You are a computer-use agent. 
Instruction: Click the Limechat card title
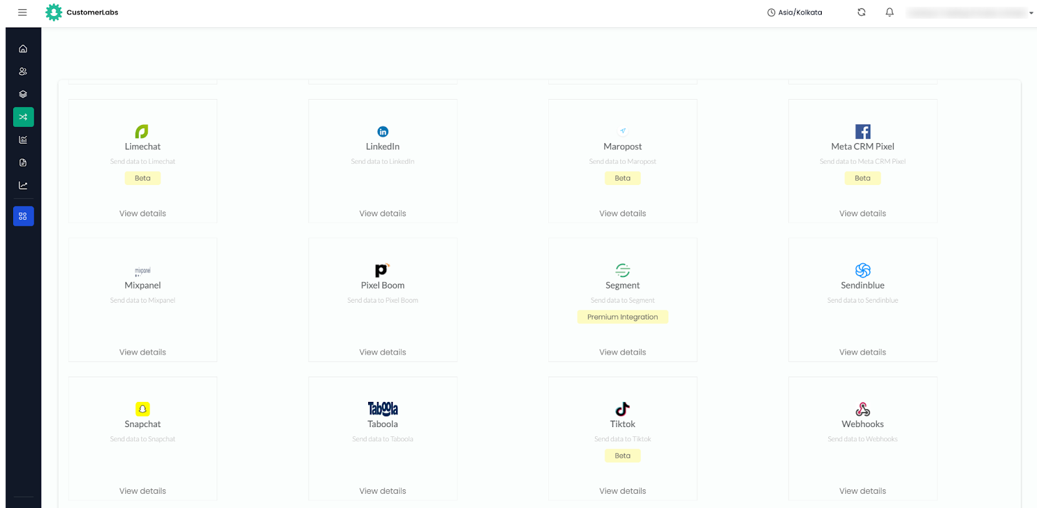coord(143,147)
